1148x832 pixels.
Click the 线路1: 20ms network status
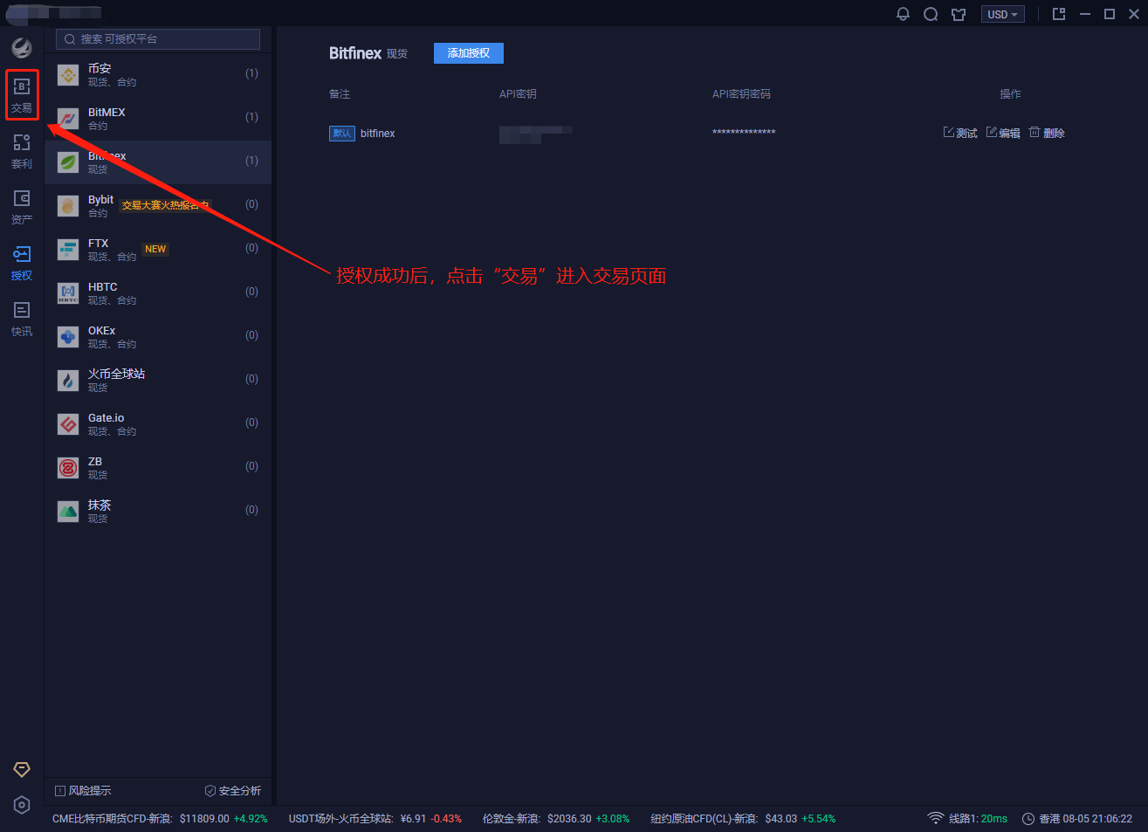point(967,819)
